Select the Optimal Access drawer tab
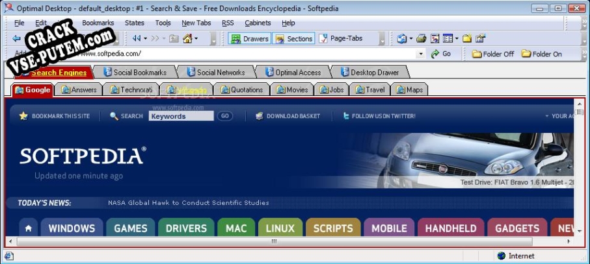Image resolution: width=590 pixels, height=264 pixels. click(x=293, y=73)
